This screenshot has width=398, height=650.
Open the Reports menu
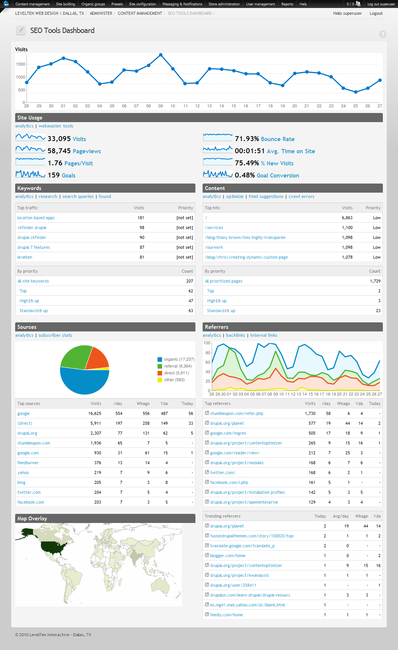tap(287, 4)
